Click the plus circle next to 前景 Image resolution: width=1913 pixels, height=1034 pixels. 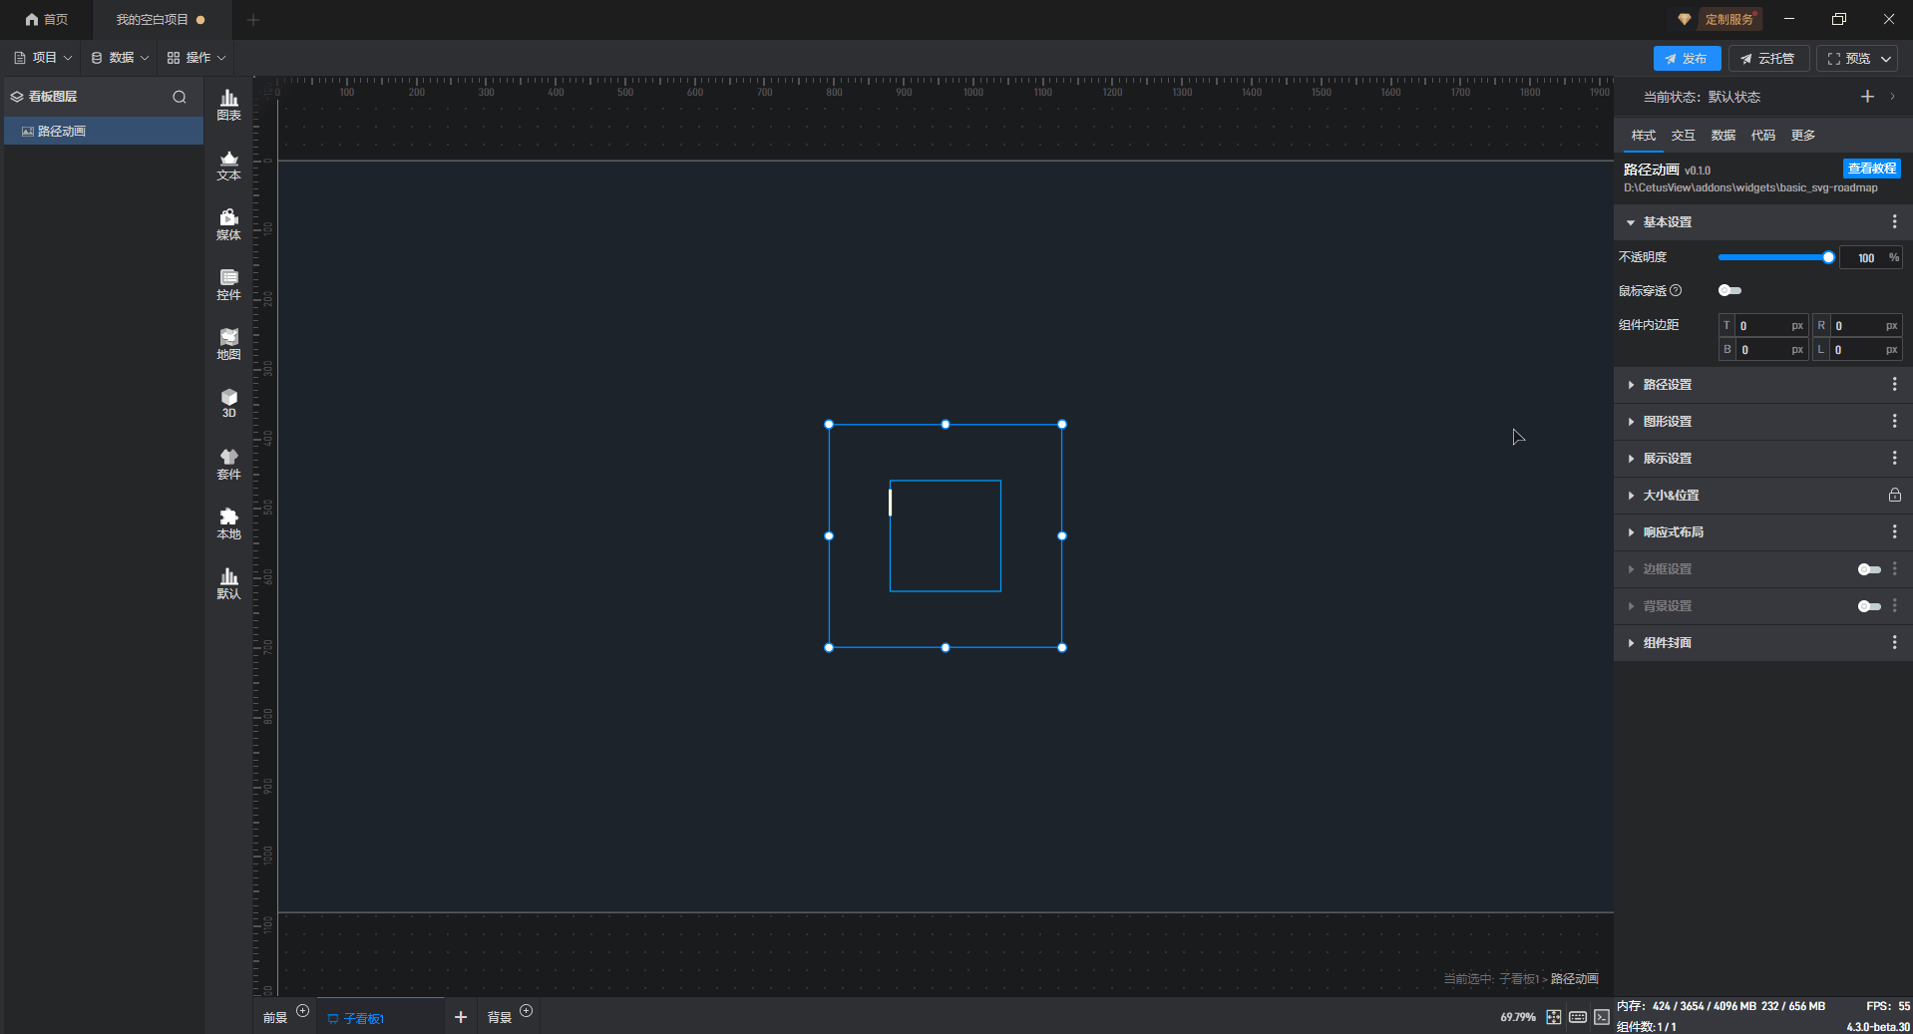click(303, 1011)
